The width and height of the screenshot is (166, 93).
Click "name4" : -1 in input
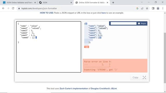[x=27, y=33]
